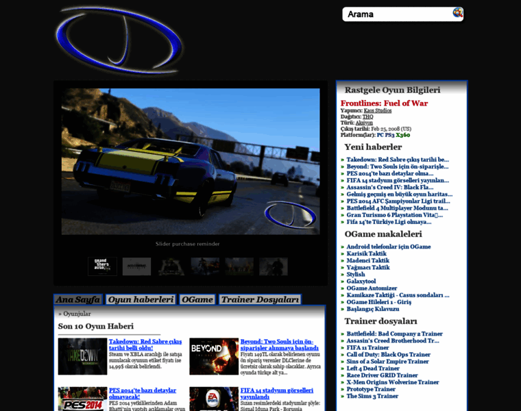Open PES 2014 AFC Şampiyonlar Ligi link
Image resolution: width=521 pixels, height=411 pixels.
coord(398,201)
